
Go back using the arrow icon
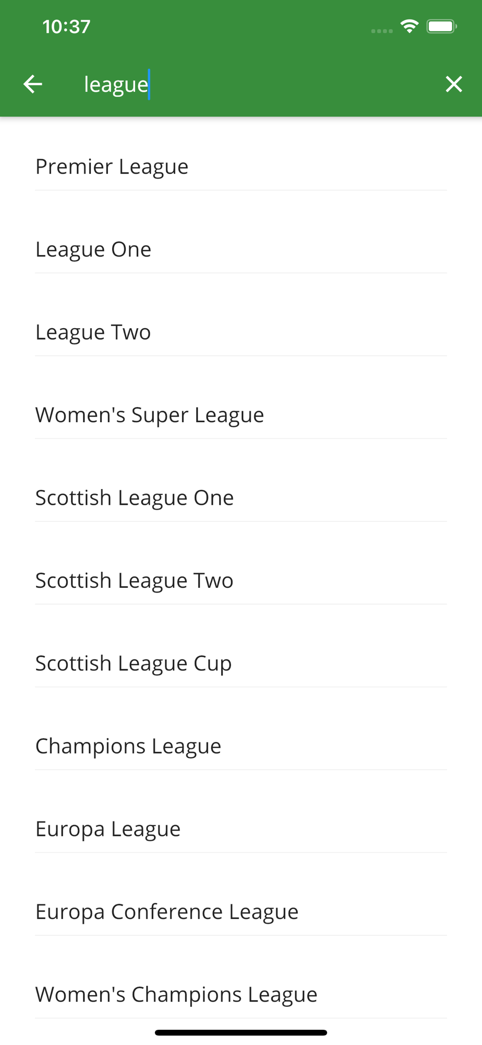[32, 84]
